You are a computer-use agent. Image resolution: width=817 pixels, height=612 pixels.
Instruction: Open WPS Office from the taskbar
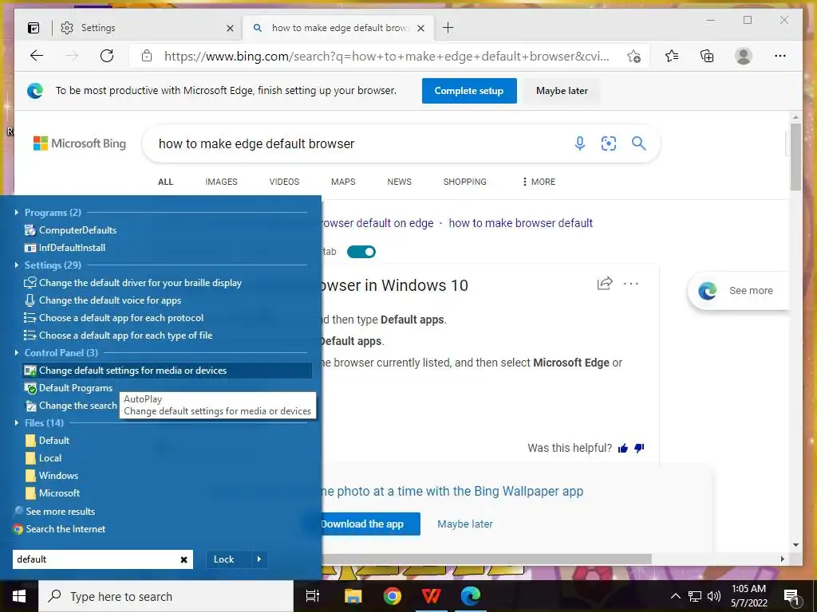[432, 596]
